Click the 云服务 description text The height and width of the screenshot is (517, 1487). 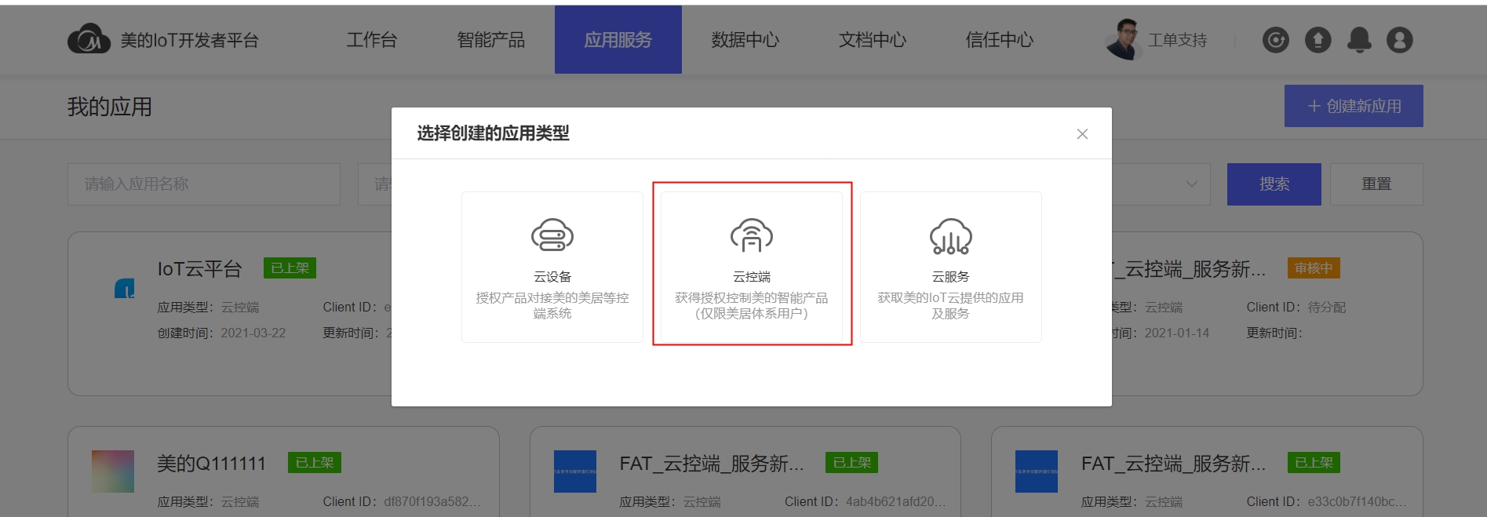(950, 306)
